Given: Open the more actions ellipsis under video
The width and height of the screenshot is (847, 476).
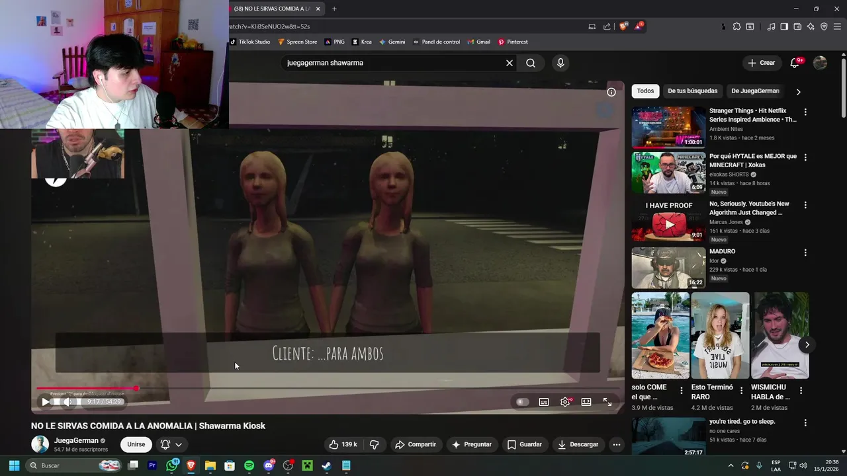Looking at the screenshot, I should (617, 444).
